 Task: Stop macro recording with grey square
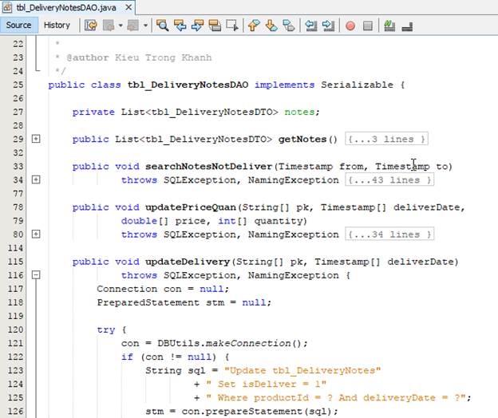pos(368,26)
